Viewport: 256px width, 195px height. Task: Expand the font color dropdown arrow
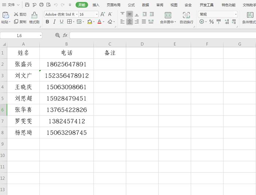pos(103,22)
